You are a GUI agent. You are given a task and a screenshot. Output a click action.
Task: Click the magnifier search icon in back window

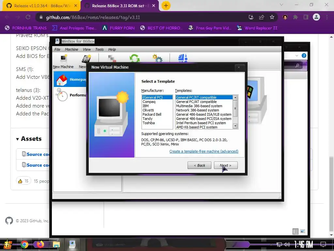coord(297,66)
